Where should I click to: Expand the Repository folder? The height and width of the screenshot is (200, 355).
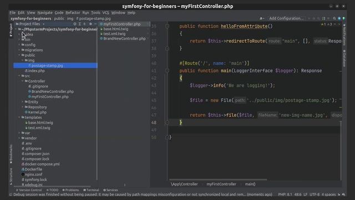pyautogui.click(x=23, y=107)
